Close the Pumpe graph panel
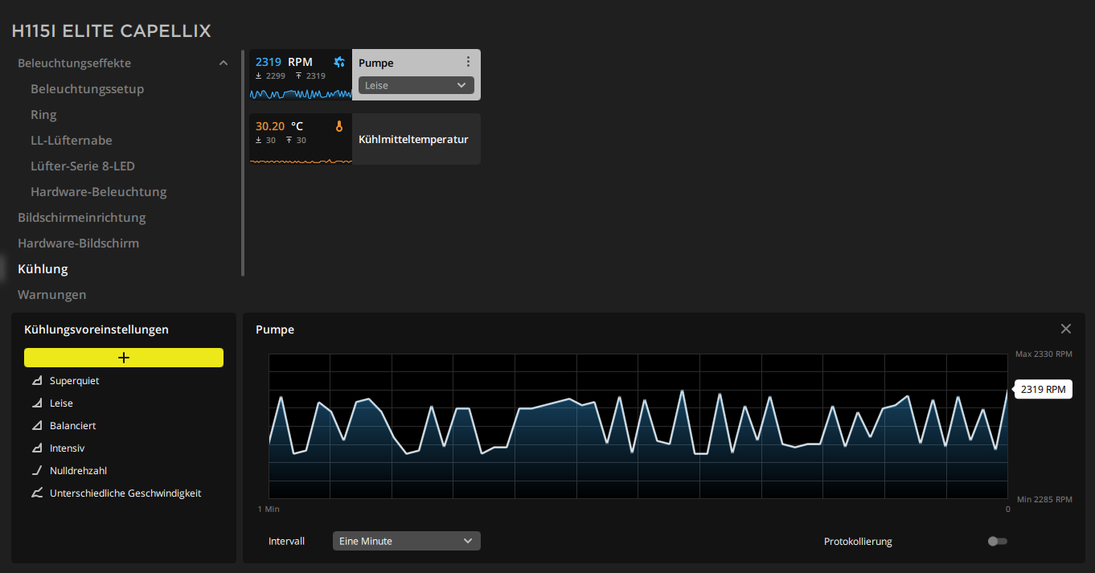The image size is (1095, 573). click(1066, 329)
